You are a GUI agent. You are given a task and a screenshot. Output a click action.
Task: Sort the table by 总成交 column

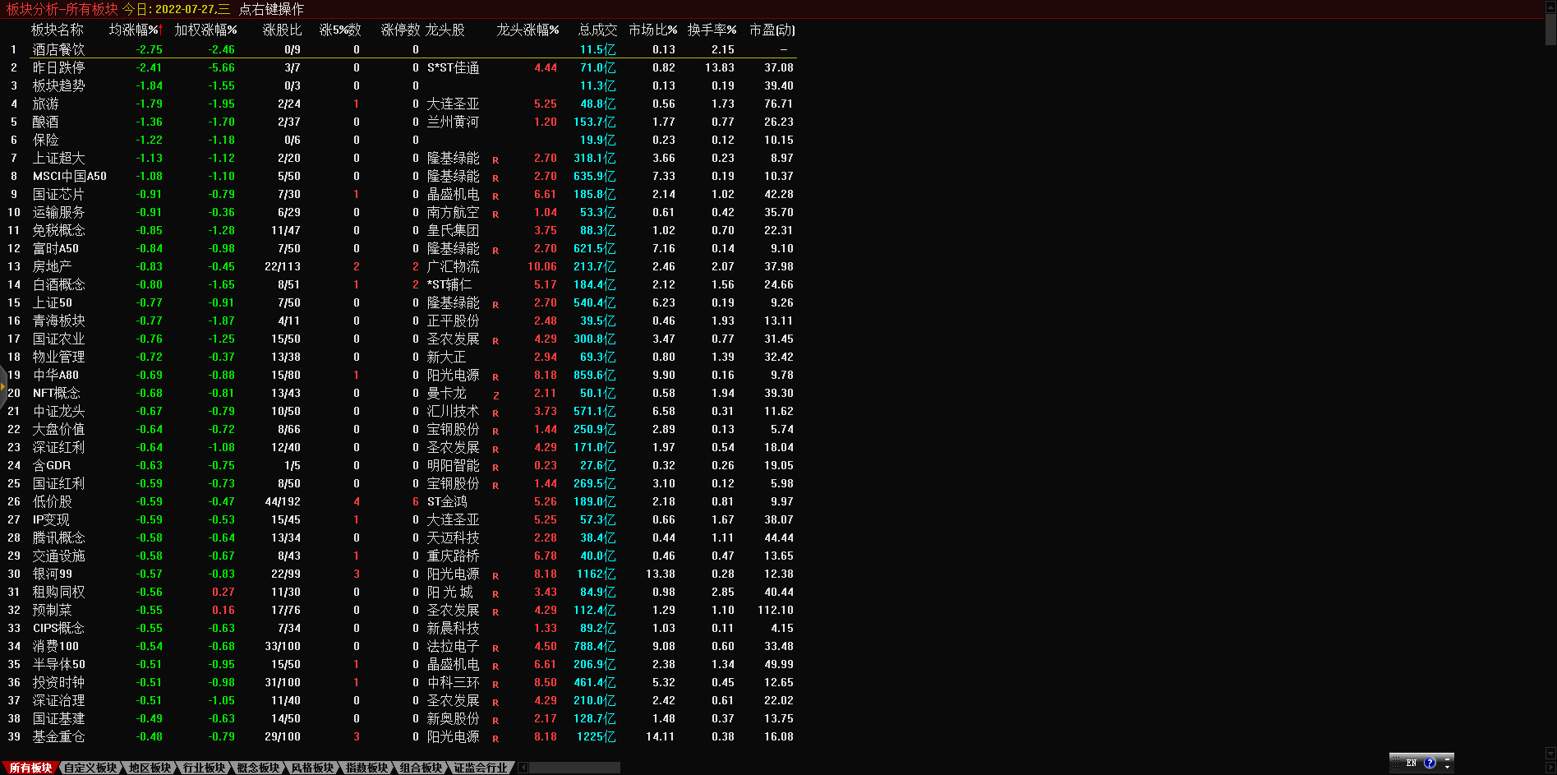597,30
